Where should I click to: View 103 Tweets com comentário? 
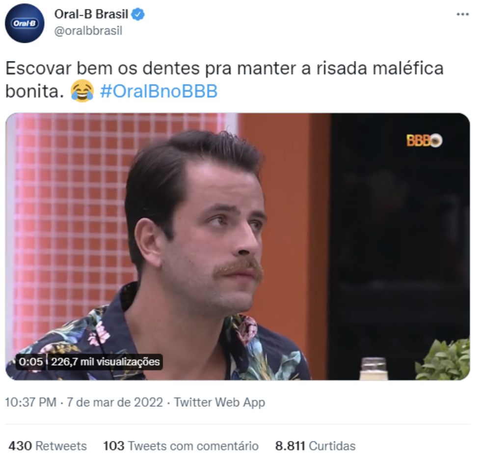tap(181, 445)
